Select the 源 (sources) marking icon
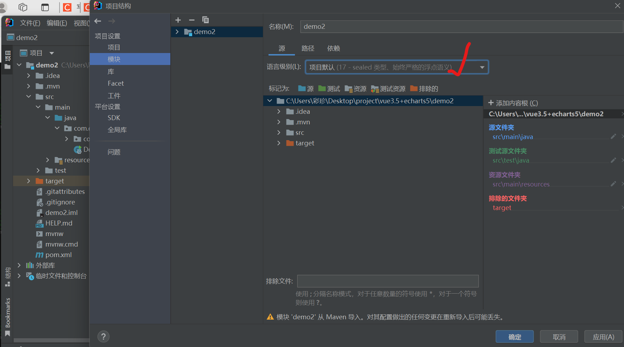 pyautogui.click(x=302, y=89)
